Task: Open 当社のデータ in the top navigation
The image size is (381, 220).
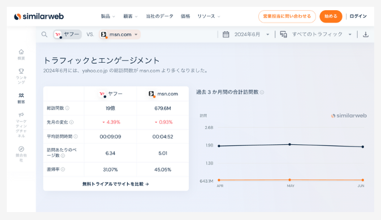Action: click(159, 16)
